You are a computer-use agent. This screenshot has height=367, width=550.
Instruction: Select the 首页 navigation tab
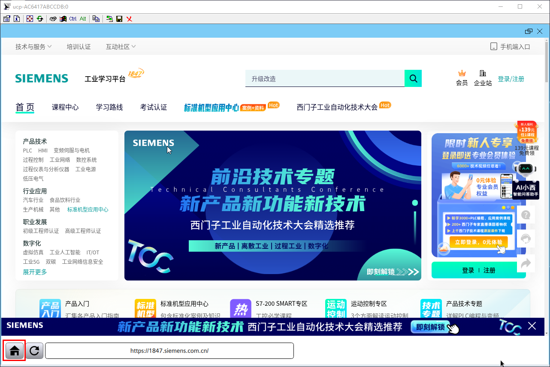pos(25,107)
